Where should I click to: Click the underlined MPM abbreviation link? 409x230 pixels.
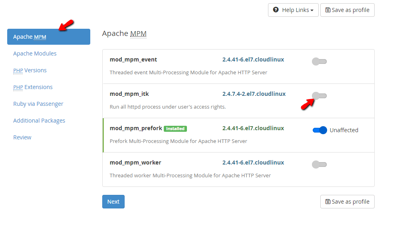click(x=138, y=34)
